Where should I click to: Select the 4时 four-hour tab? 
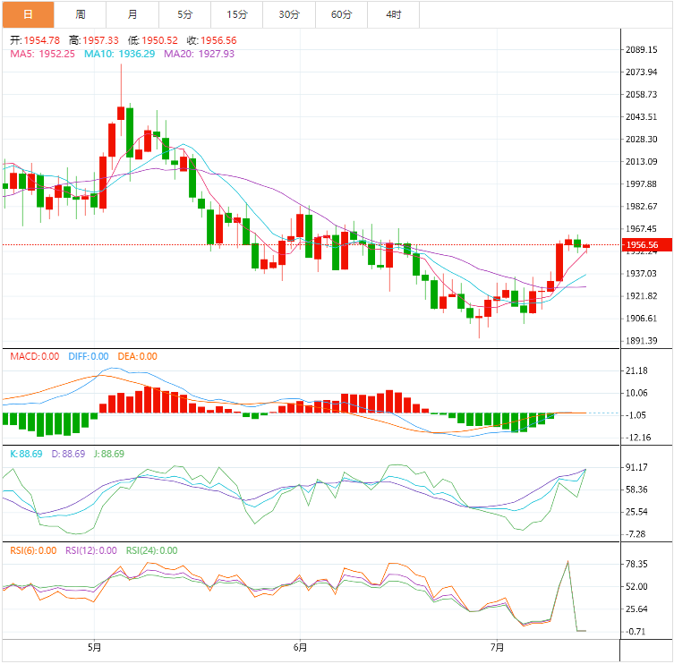pos(394,14)
